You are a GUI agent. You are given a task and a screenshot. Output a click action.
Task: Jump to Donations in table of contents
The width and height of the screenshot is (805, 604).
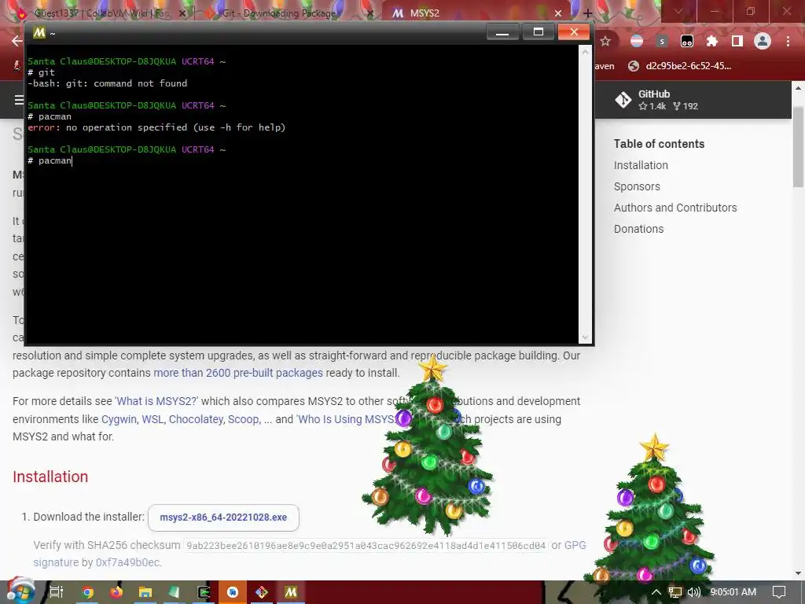click(638, 229)
